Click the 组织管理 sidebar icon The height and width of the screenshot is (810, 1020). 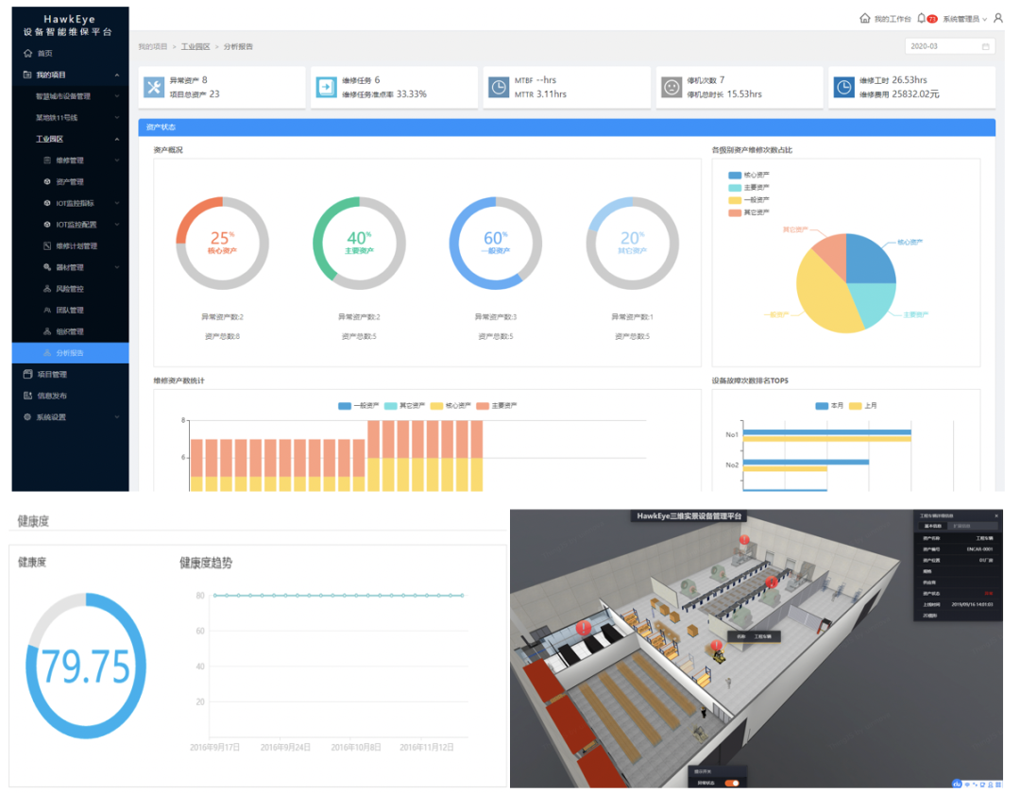pos(47,331)
